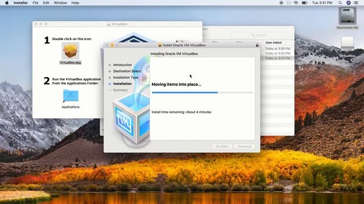The image size is (364, 204).
Task: Select the Destination Select installer step
Action: coord(127,71)
